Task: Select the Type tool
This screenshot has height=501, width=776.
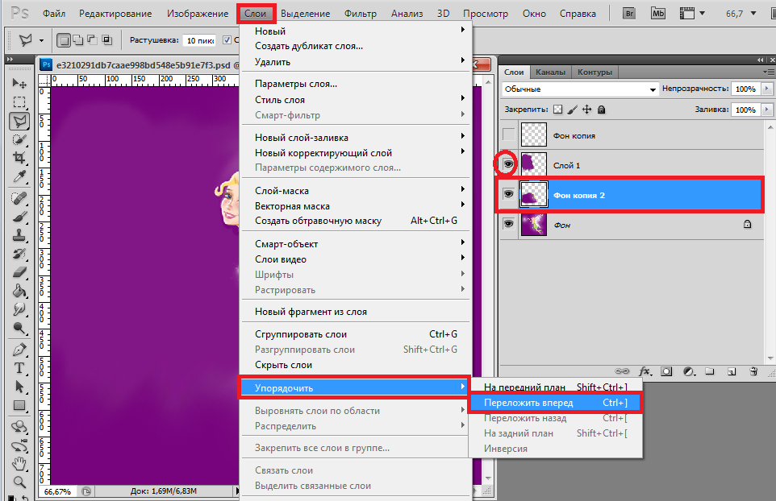Action: pos(19,368)
